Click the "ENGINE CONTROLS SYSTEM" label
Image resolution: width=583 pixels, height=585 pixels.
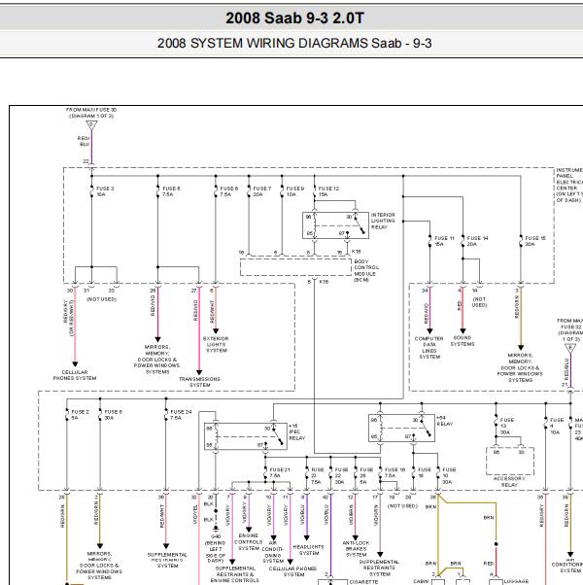click(x=249, y=541)
